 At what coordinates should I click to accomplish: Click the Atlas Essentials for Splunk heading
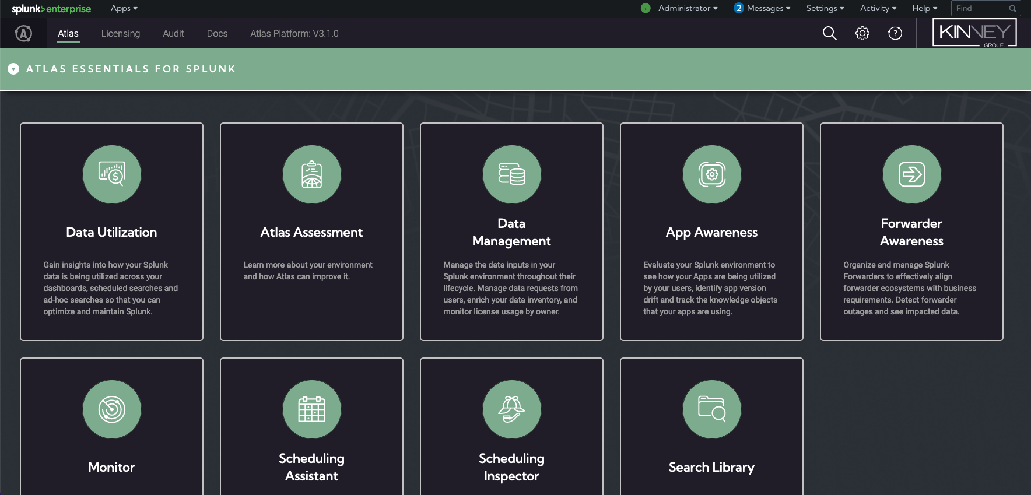[x=131, y=69]
